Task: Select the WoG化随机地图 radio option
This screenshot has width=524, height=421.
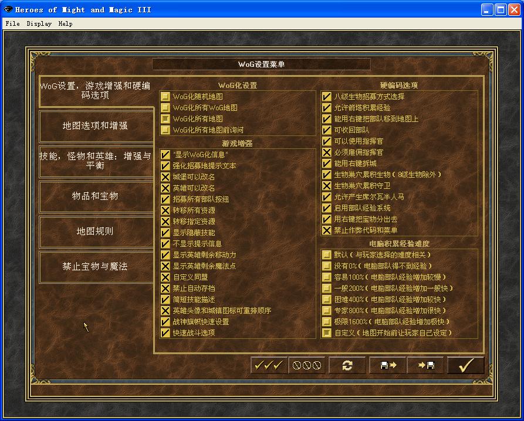Action: [x=165, y=97]
